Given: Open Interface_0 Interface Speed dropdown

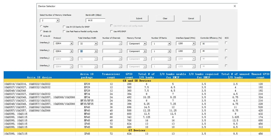Looking at the screenshot, I should tap(194, 44).
